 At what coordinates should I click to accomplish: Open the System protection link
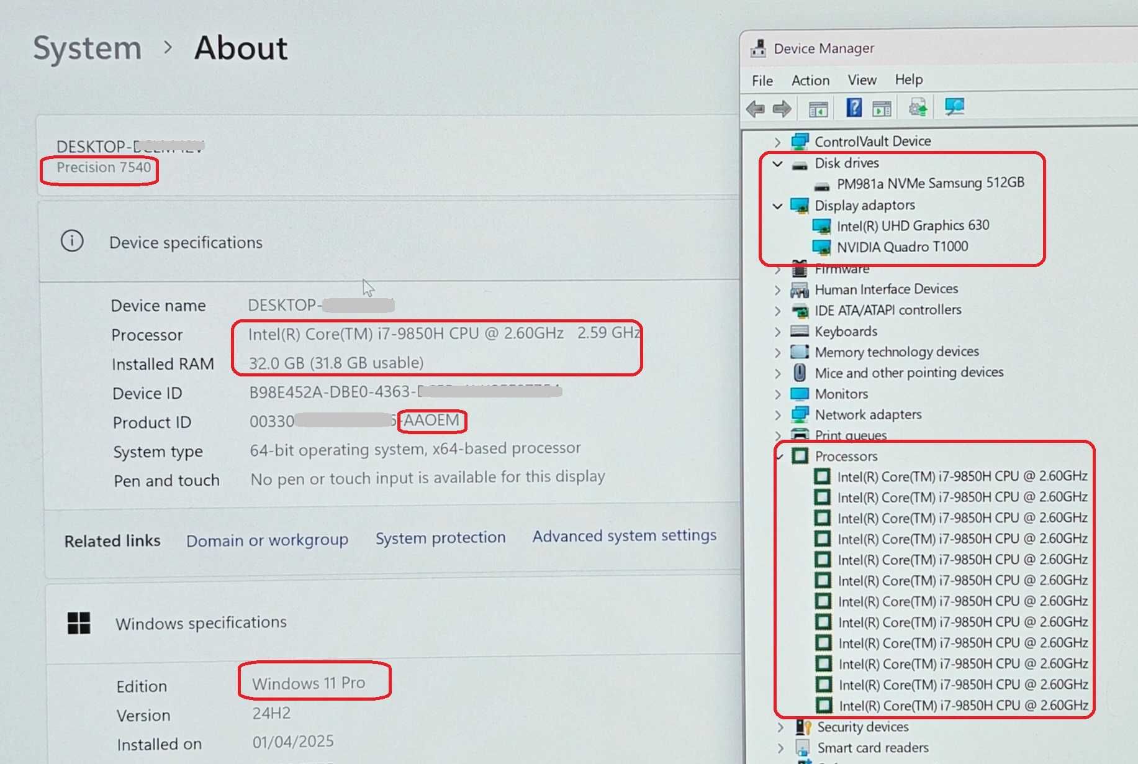[440, 538]
